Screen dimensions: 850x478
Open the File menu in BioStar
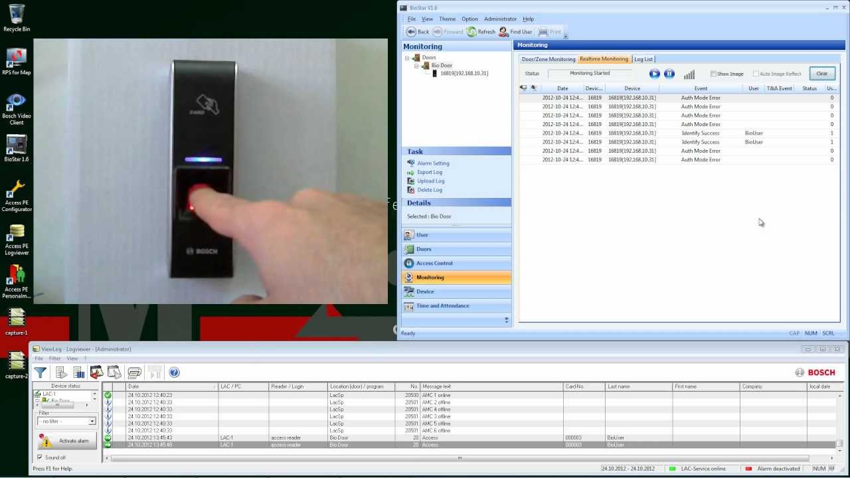click(x=411, y=19)
